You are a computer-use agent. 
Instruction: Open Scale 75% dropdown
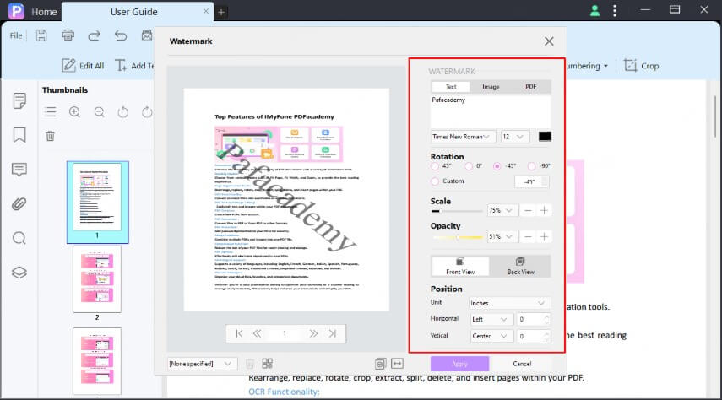(502, 210)
